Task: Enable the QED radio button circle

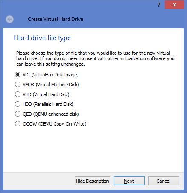Action: pyautogui.click(x=17, y=114)
